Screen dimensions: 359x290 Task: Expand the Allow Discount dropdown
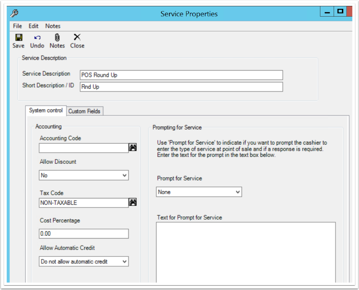[125, 176]
